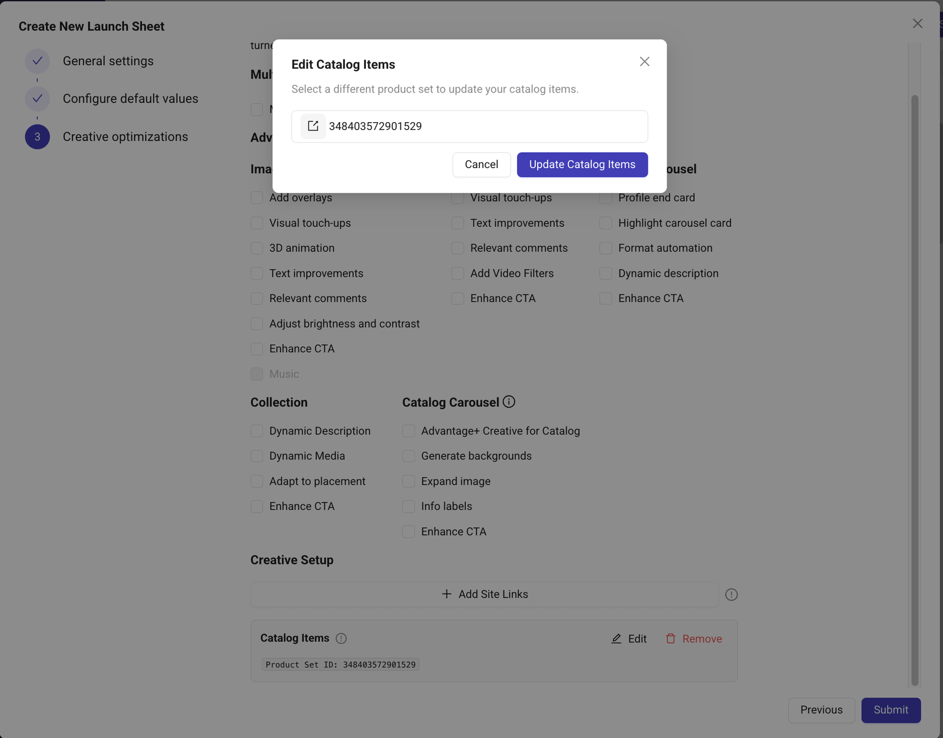Click the Add Site Links button
This screenshot has width=943, height=738.
coord(484,594)
